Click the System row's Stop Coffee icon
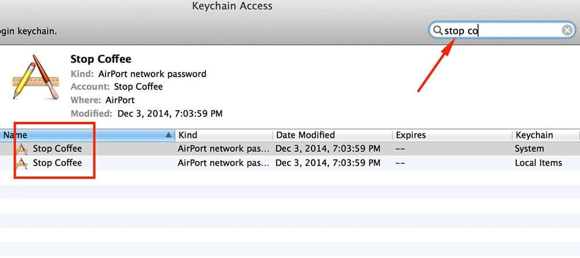580x258 pixels. coord(21,148)
